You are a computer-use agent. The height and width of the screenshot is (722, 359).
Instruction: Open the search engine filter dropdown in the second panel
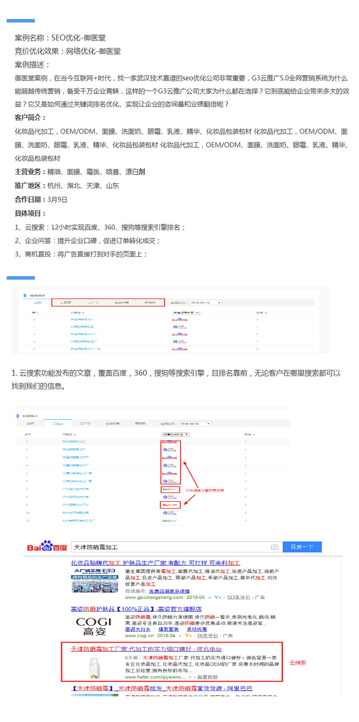[176, 434]
